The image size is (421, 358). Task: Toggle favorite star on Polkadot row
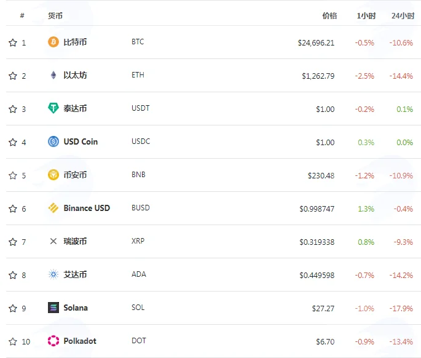13,341
